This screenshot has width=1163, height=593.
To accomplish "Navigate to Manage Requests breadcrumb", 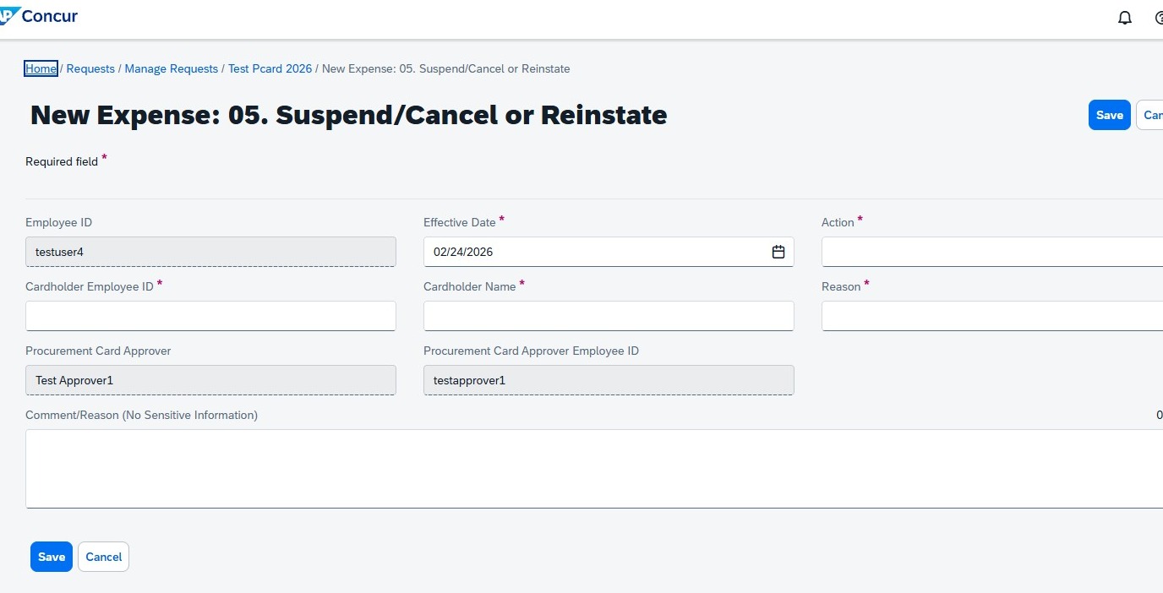I will tap(172, 68).
